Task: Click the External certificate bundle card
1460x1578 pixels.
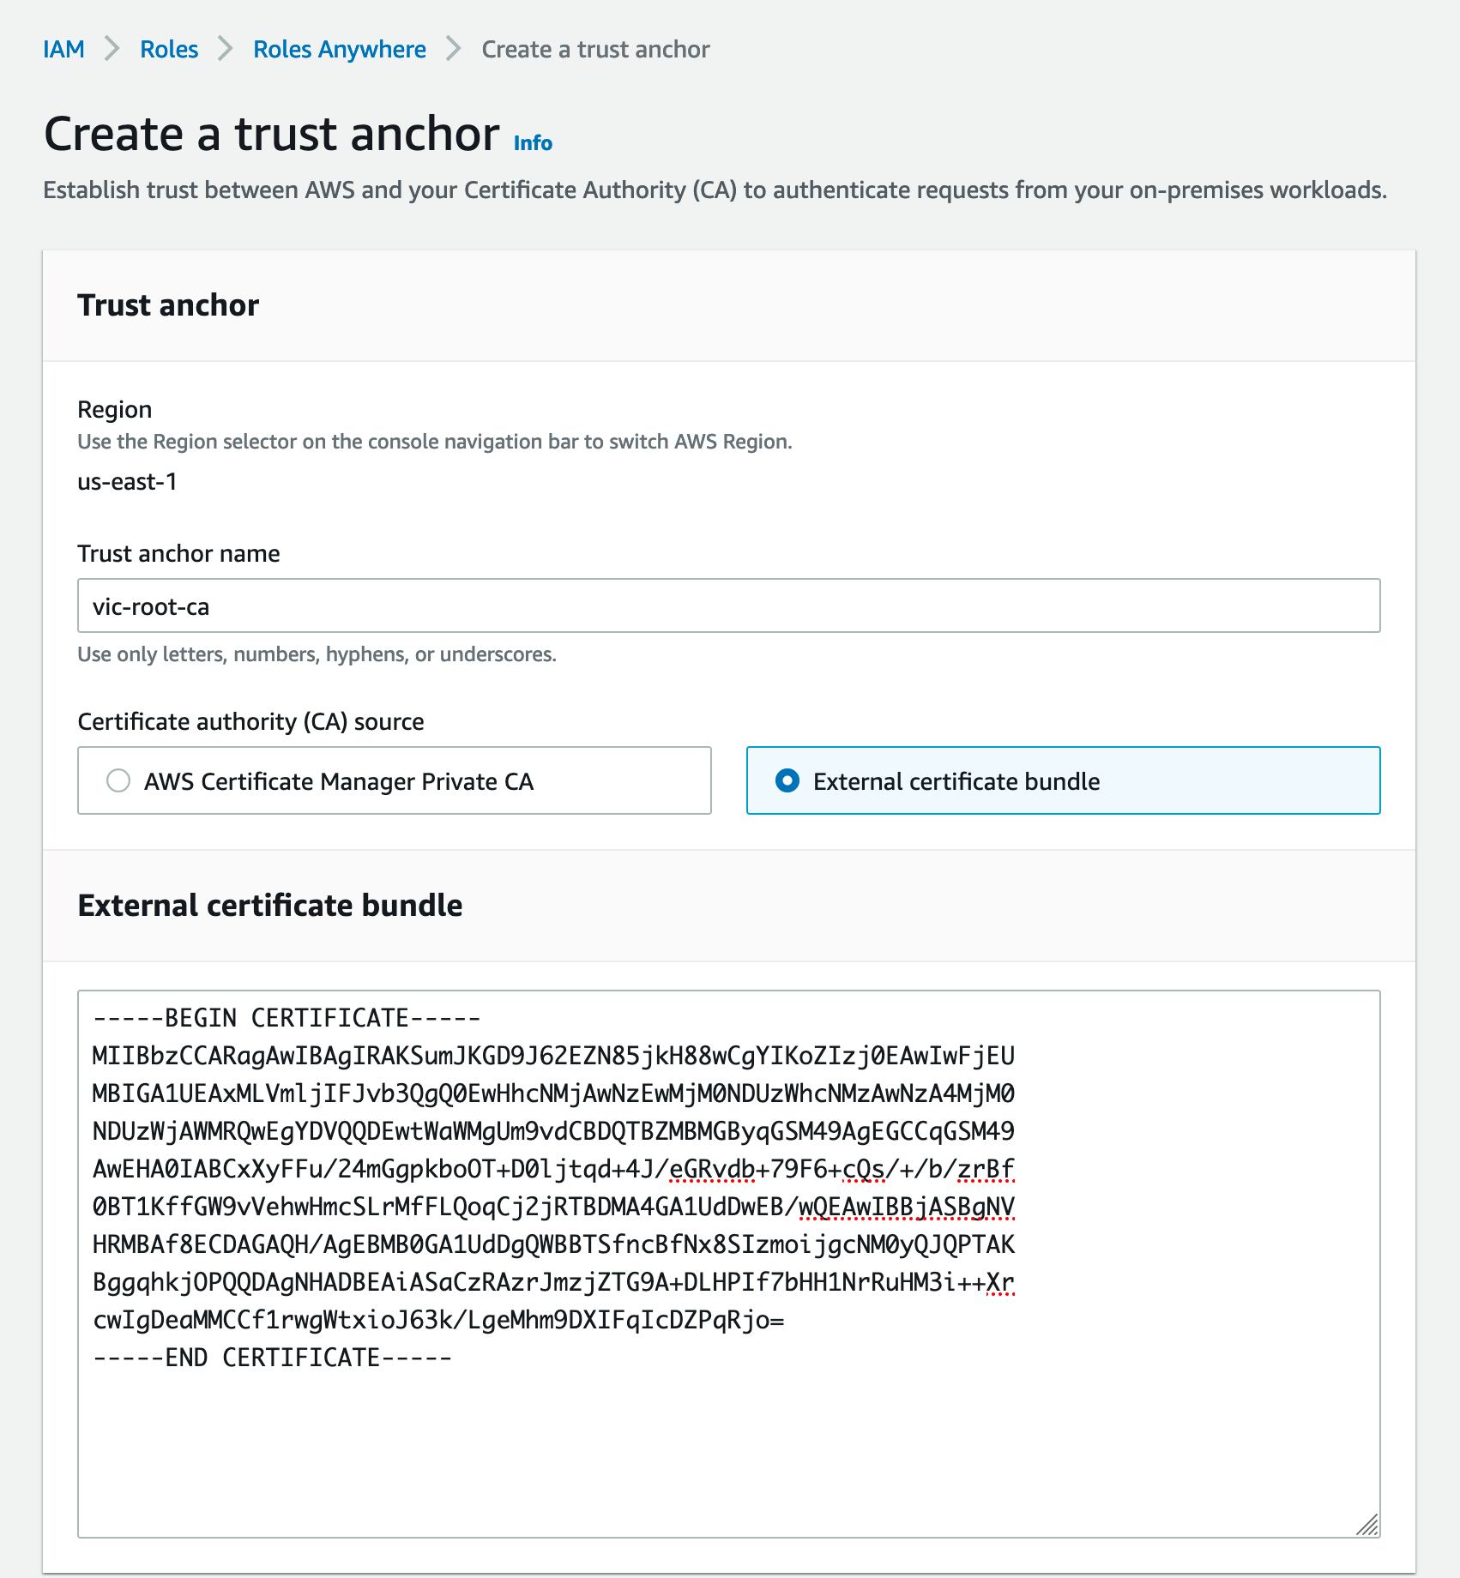Action: click(1064, 781)
